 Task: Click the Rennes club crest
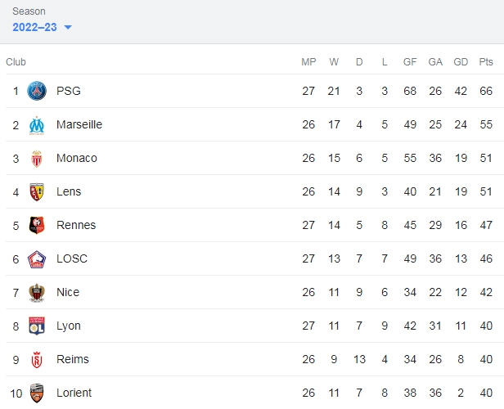(37, 225)
